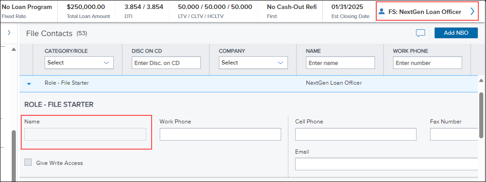
Task: Open the Company Select dropdown
Action: pyautogui.click(x=253, y=63)
